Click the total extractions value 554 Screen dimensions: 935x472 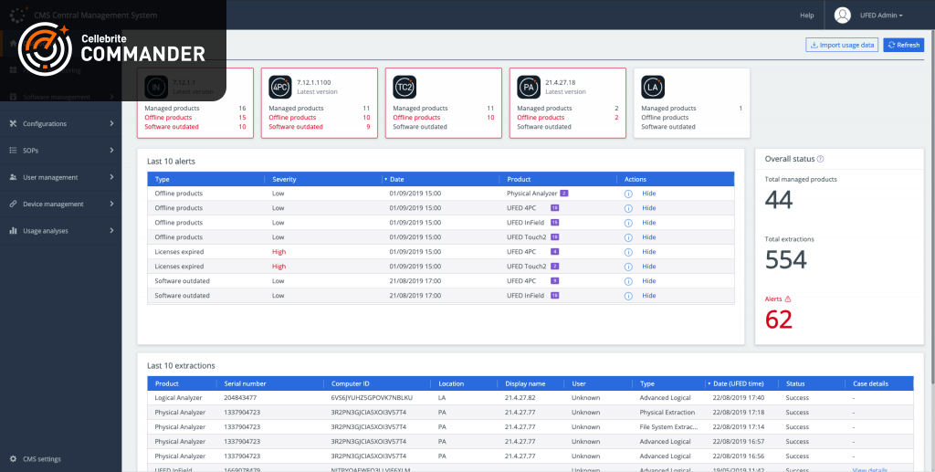(786, 260)
